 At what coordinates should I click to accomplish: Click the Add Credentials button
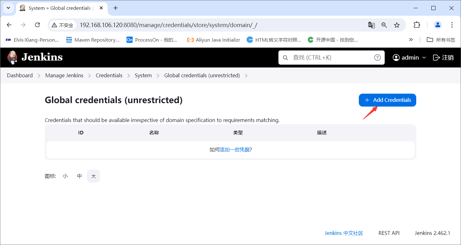tap(388, 100)
